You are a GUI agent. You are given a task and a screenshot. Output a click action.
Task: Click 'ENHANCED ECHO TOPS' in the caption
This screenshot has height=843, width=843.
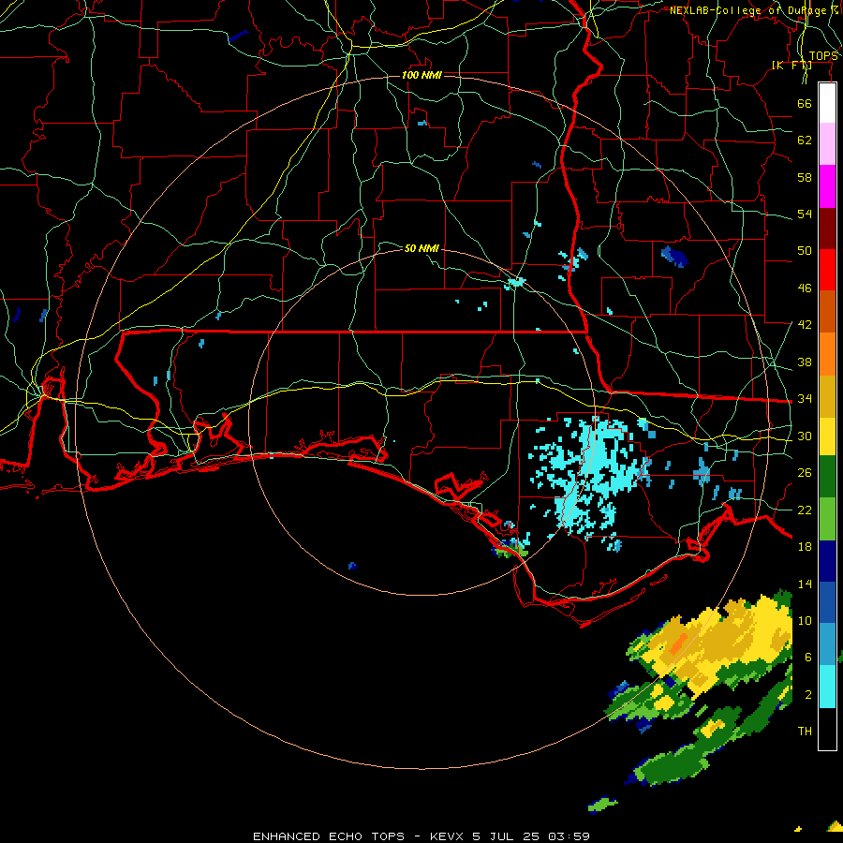pos(329,836)
